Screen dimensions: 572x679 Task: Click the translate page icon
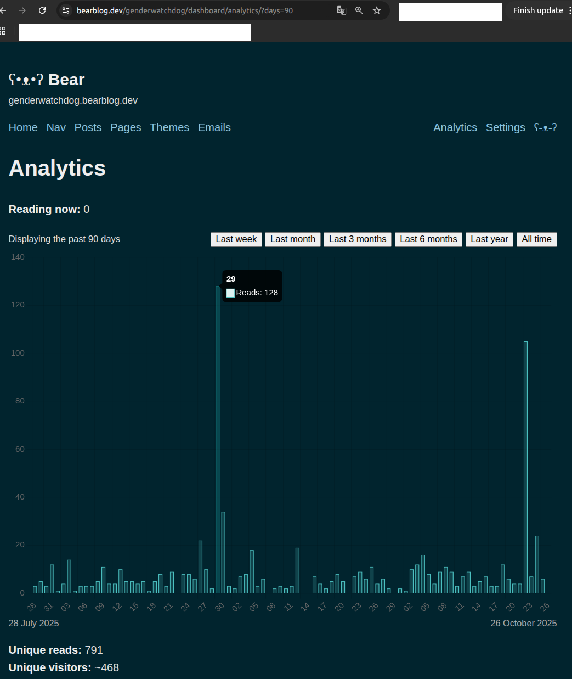(x=342, y=10)
